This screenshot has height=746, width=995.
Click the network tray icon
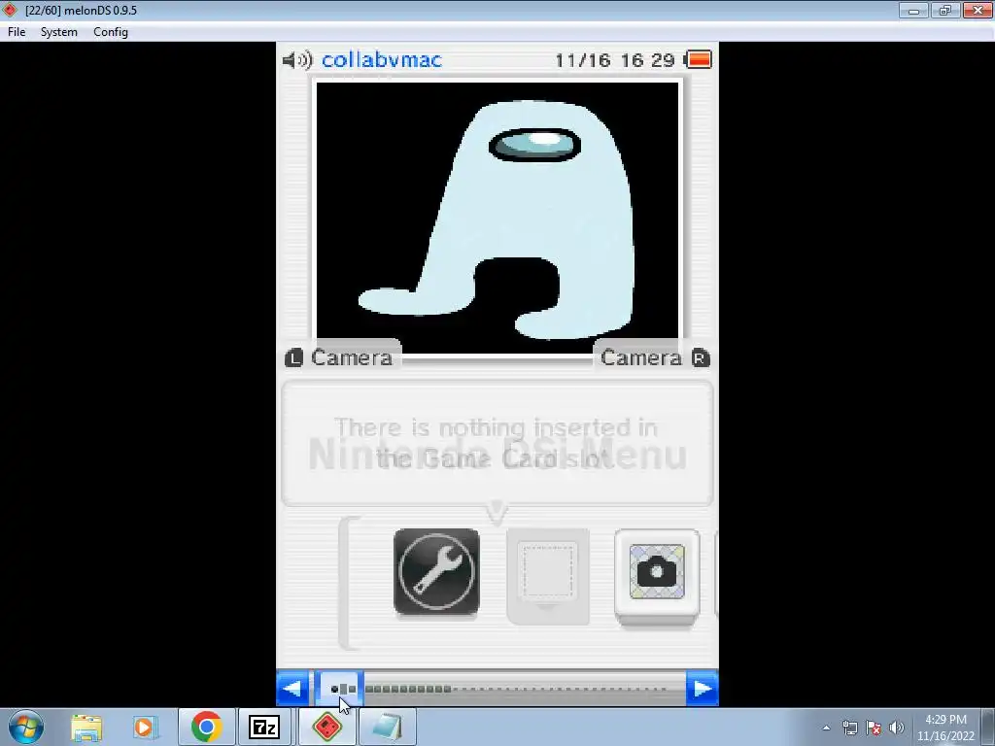click(x=849, y=728)
